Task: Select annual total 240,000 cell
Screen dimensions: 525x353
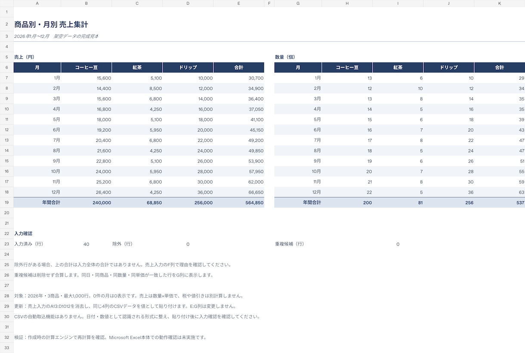Action: [86, 203]
